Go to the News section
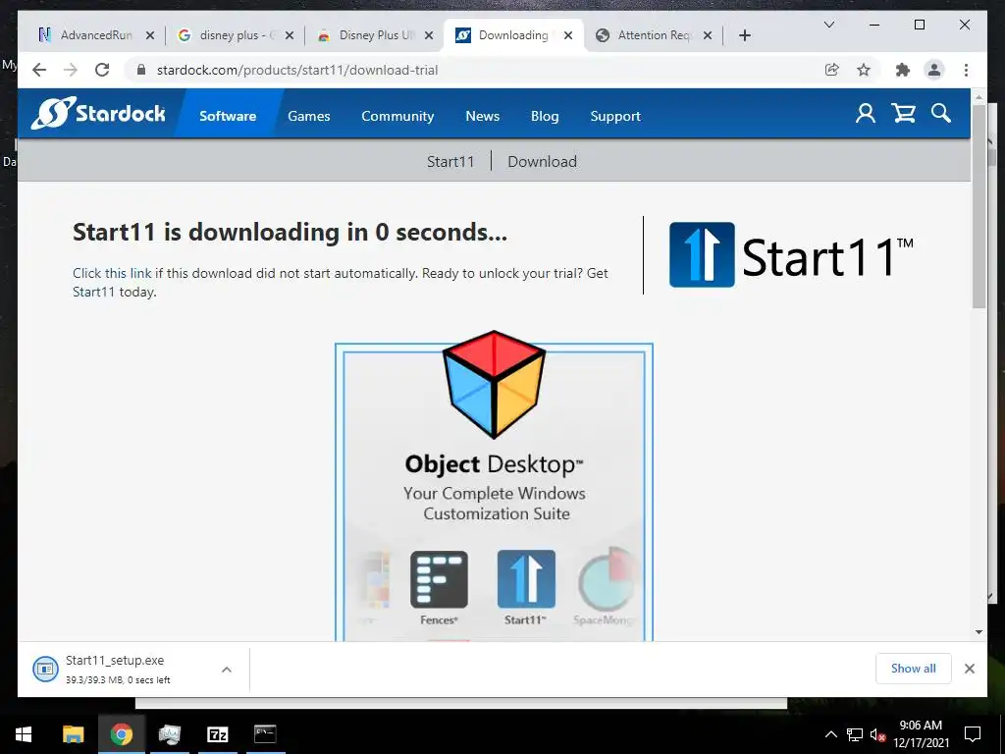Viewport: 1005px width, 754px height. pos(483,116)
